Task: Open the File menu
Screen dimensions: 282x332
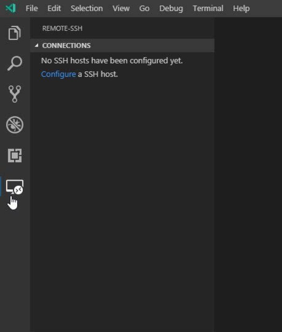Action: 32,8
